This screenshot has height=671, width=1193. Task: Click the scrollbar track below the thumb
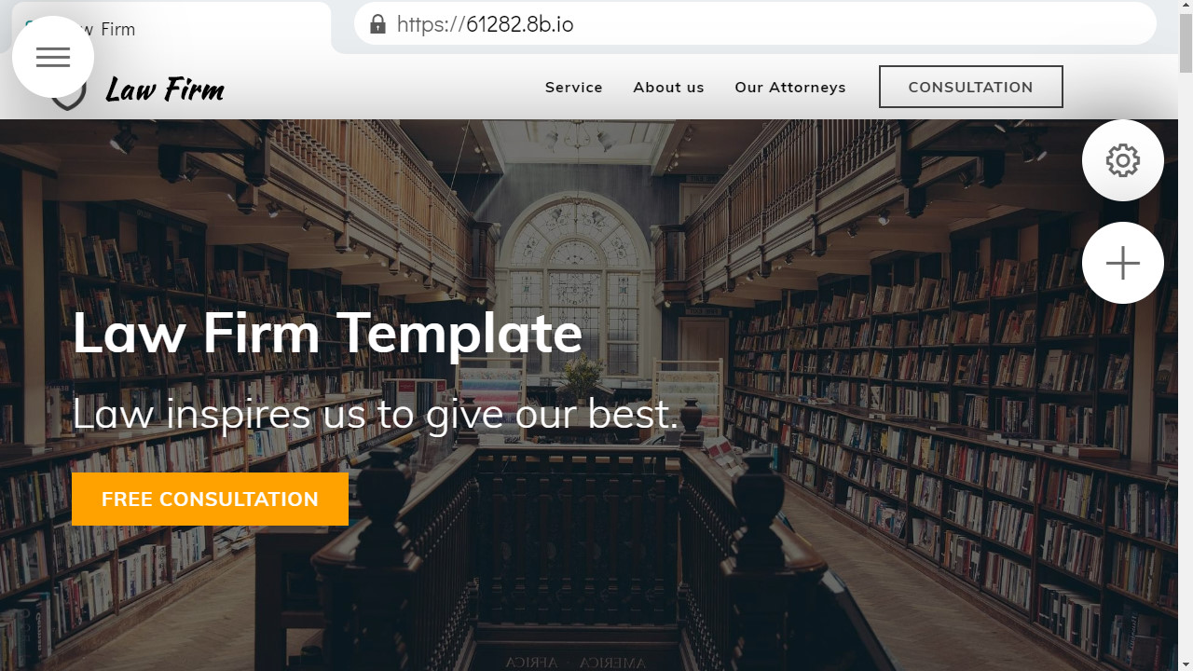[x=1186, y=373]
